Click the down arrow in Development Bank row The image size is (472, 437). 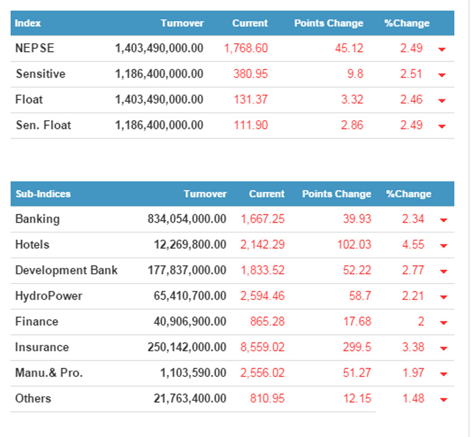[x=443, y=271]
